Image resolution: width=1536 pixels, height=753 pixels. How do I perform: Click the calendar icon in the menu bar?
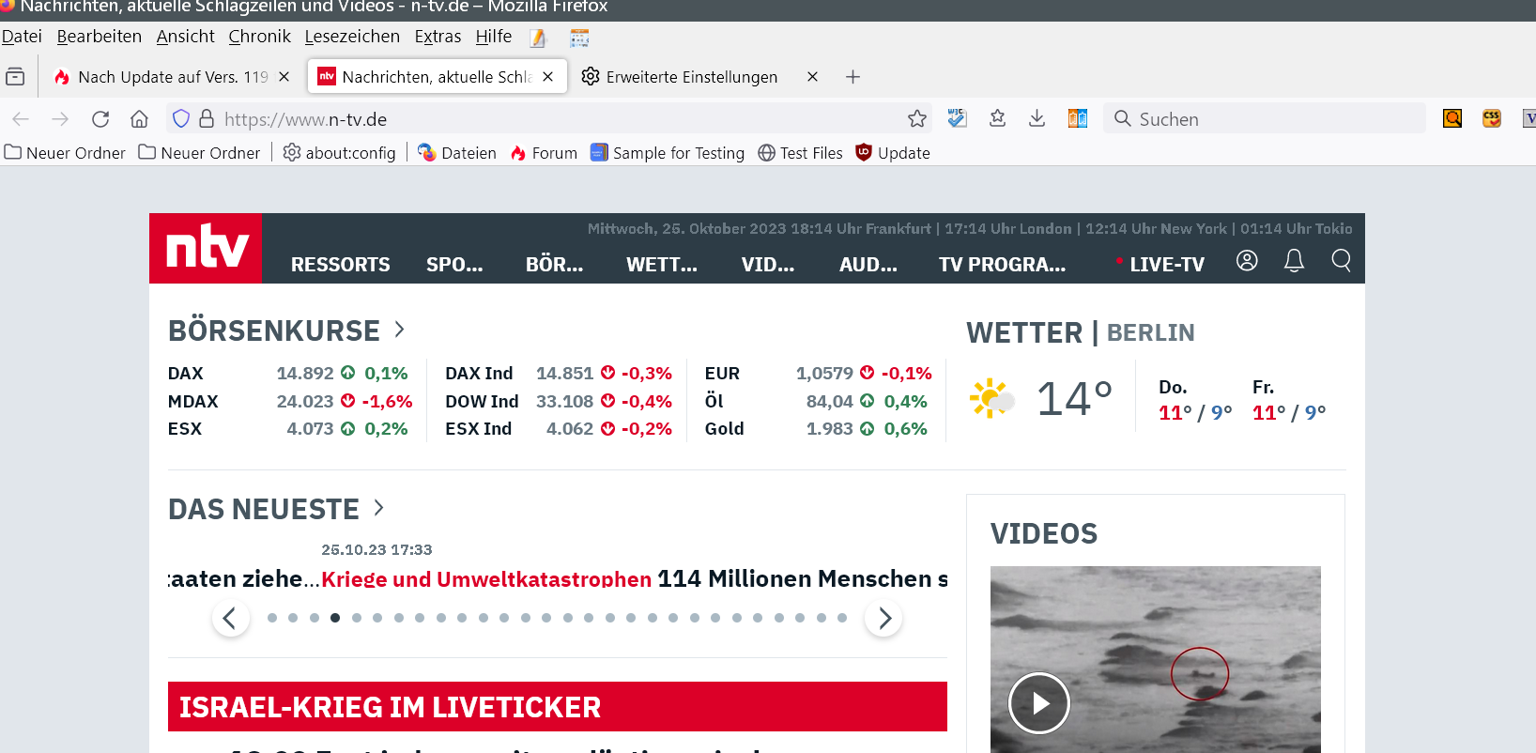579,38
